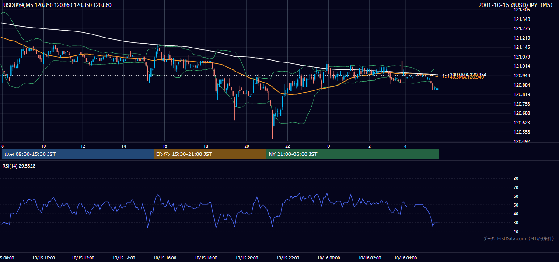
Task: Click RSI scale level 20
Action: (x=516, y=231)
